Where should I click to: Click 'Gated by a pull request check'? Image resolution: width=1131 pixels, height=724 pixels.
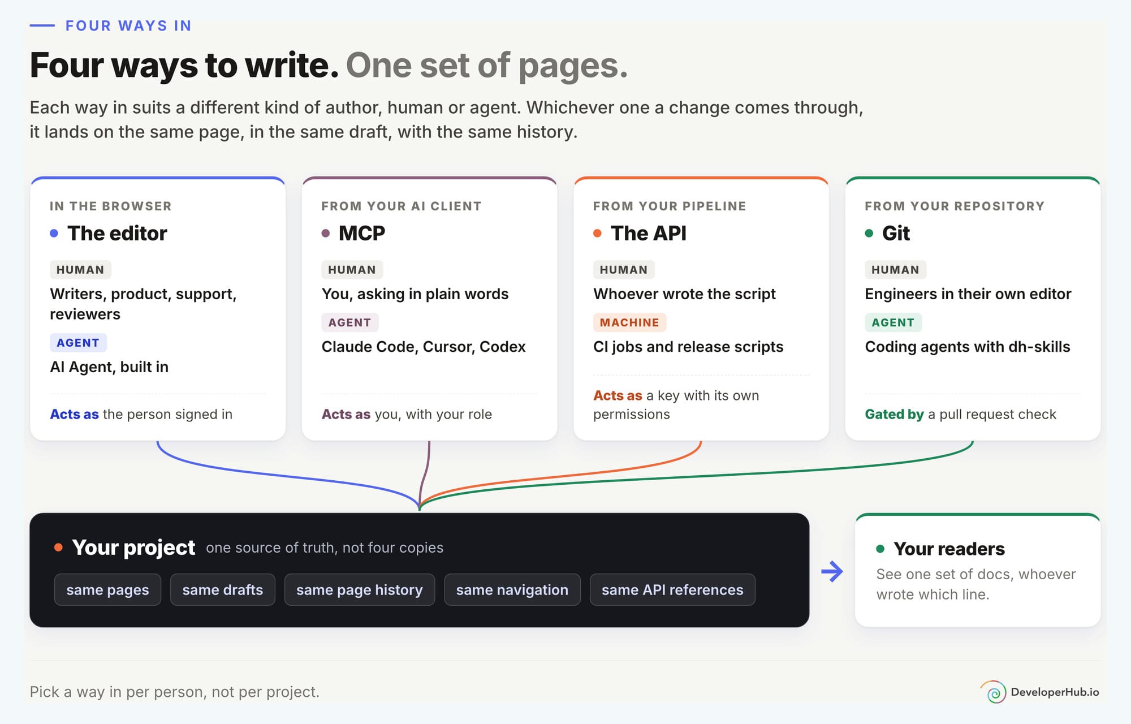(960, 414)
